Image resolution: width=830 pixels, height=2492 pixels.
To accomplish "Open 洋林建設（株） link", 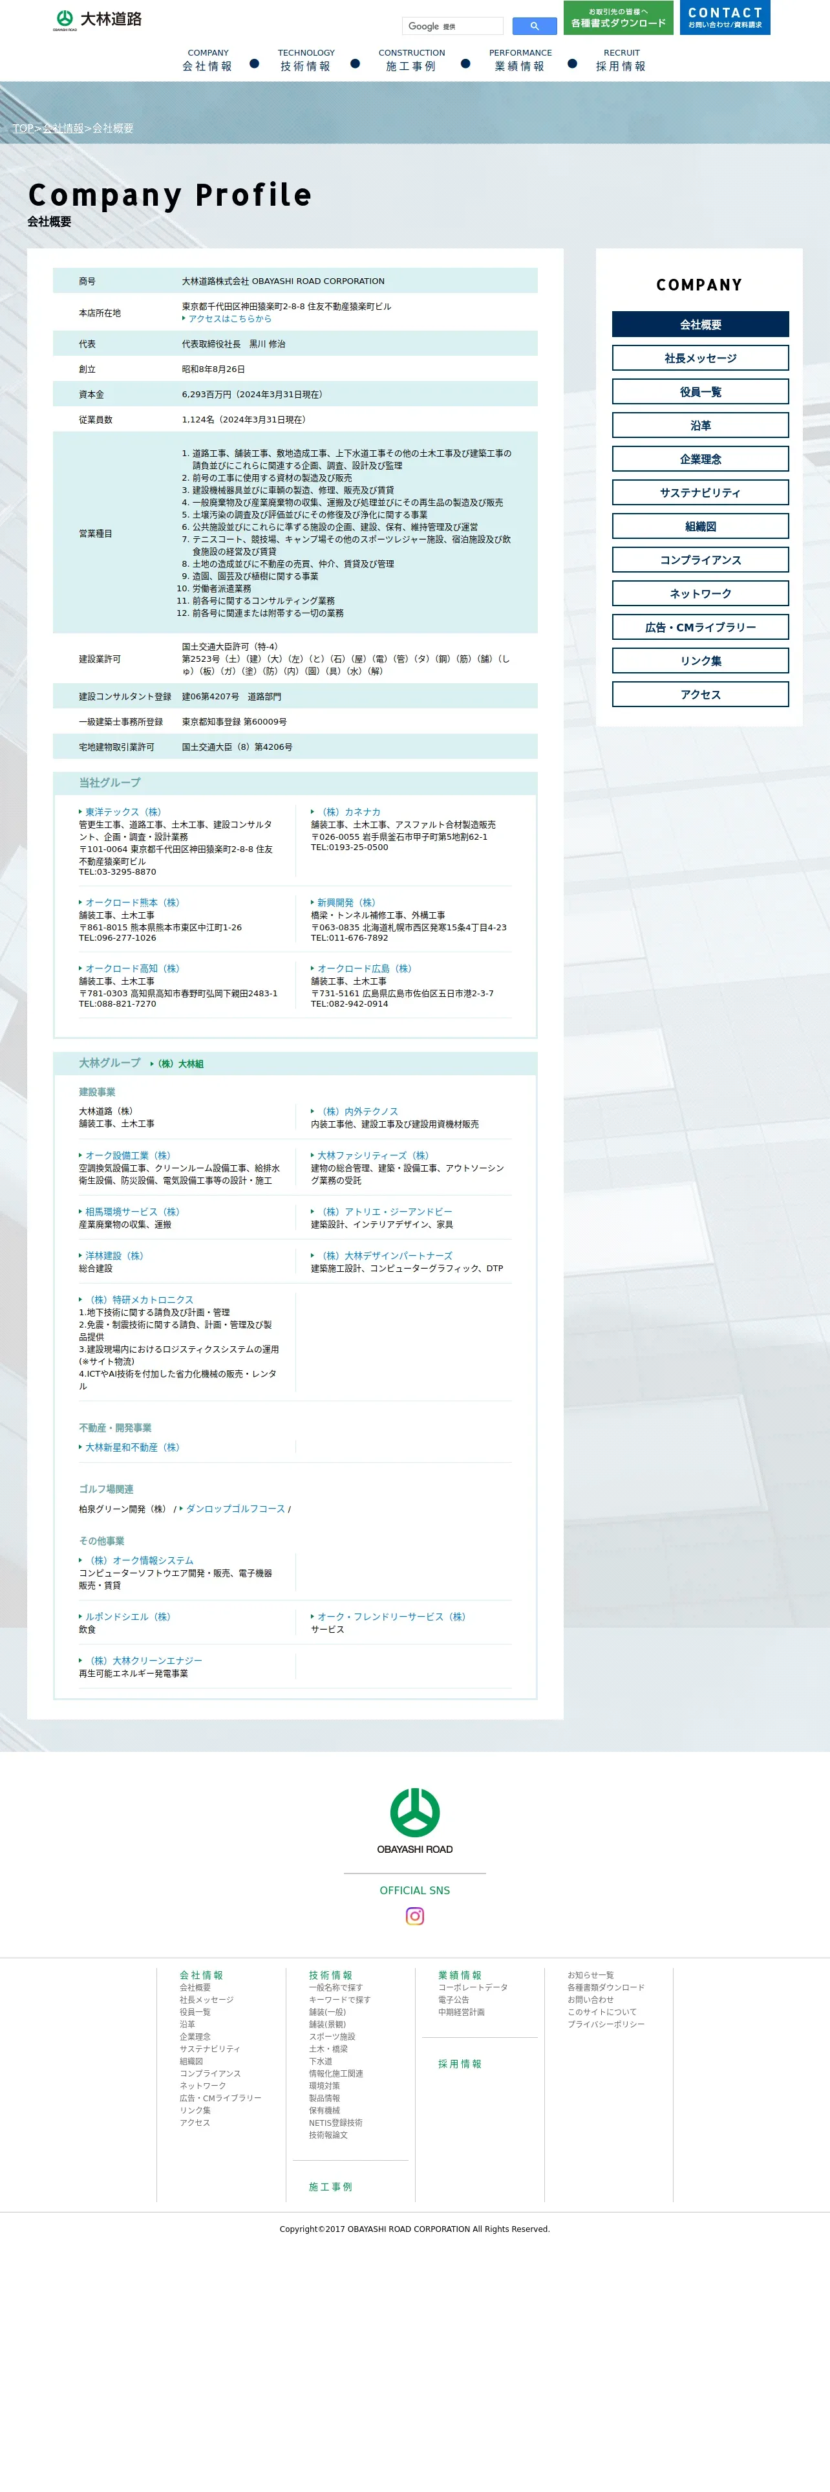I will [113, 1256].
